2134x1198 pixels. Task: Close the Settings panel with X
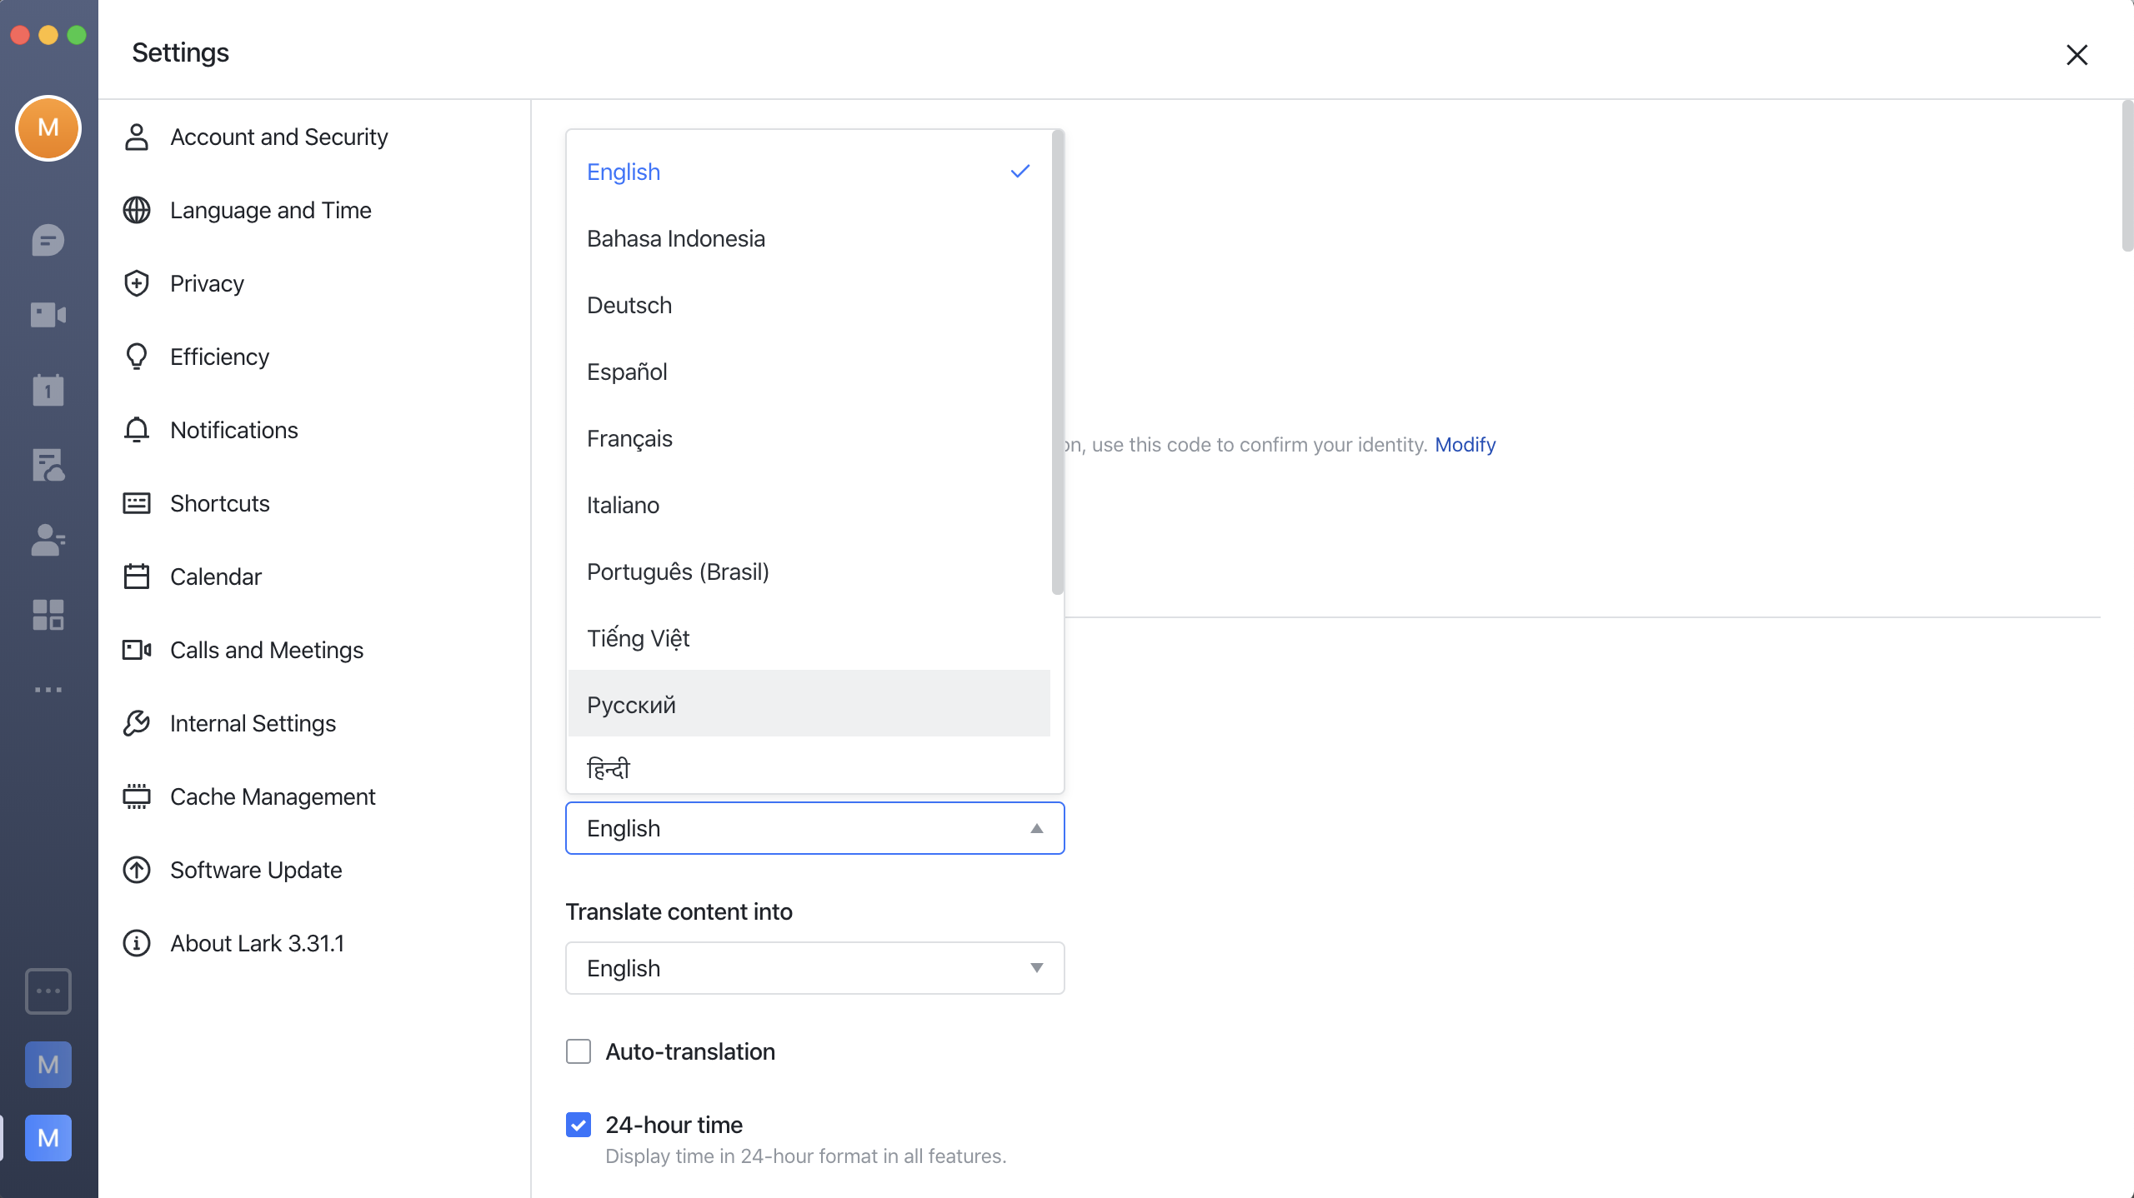[2077, 54]
